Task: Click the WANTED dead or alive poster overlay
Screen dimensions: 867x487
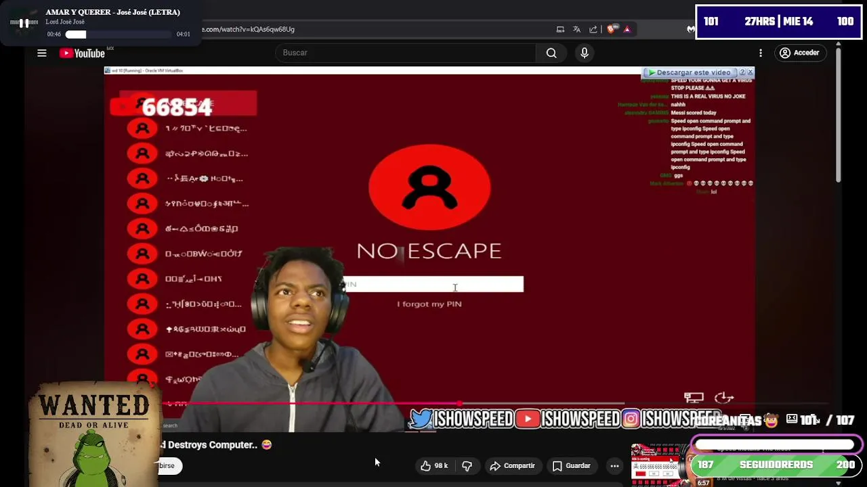Action: point(94,433)
